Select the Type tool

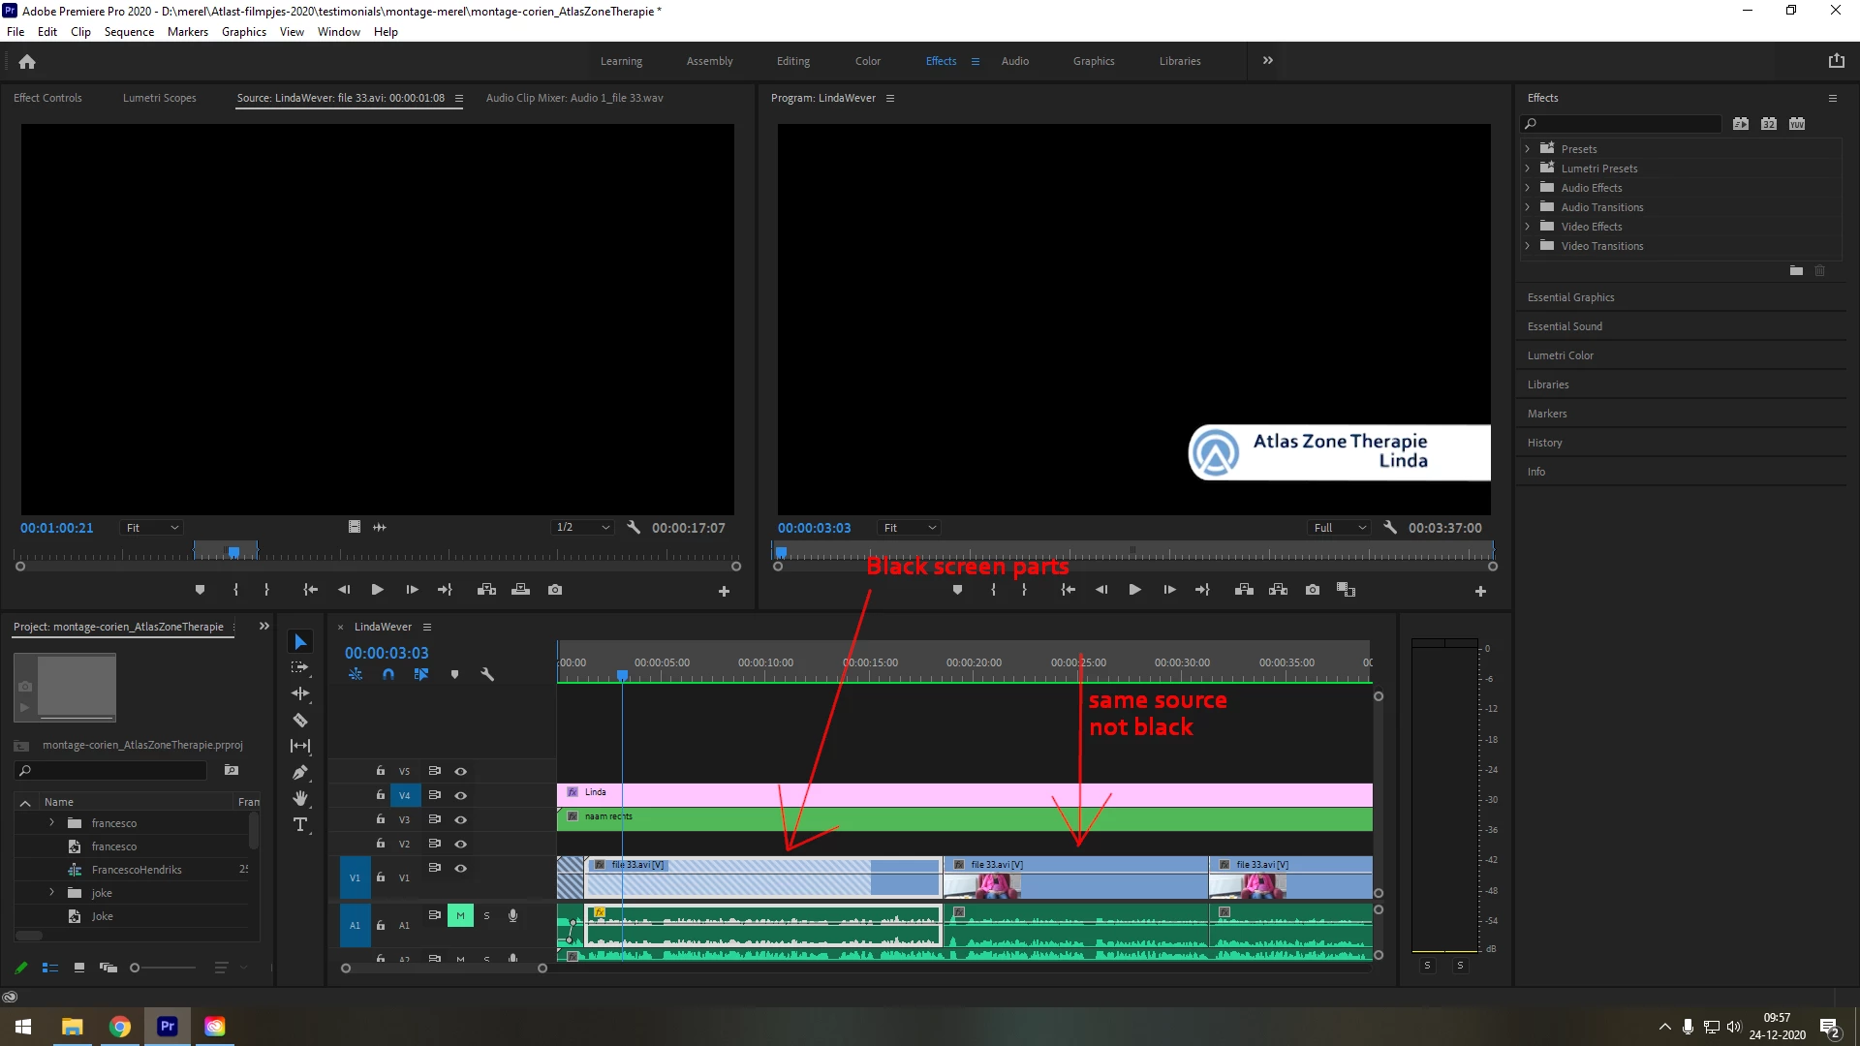(300, 824)
